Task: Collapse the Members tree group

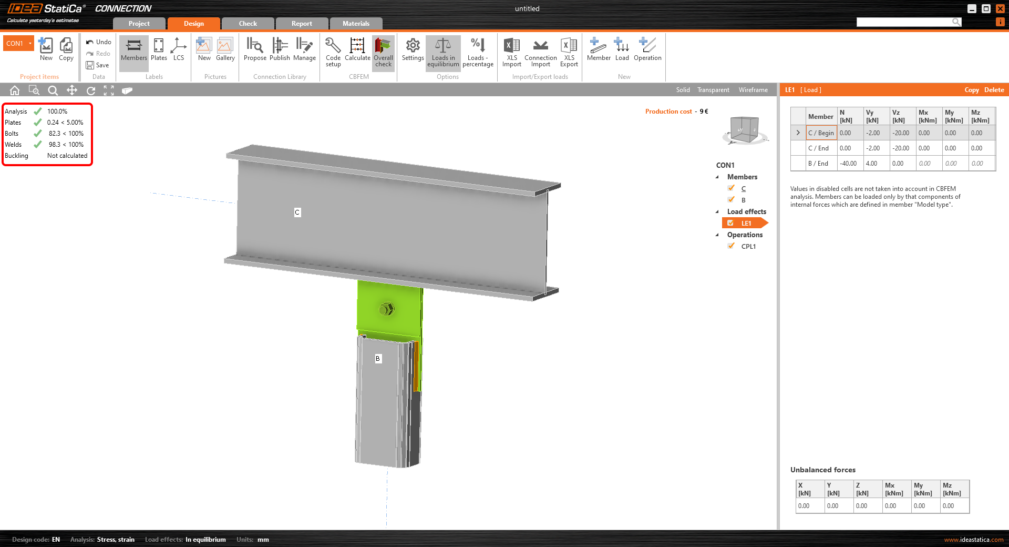Action: (x=717, y=177)
